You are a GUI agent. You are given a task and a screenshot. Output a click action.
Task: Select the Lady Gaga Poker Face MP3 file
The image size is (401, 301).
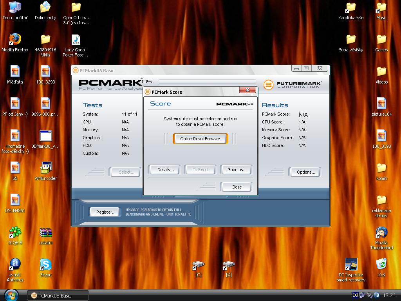(x=76, y=45)
